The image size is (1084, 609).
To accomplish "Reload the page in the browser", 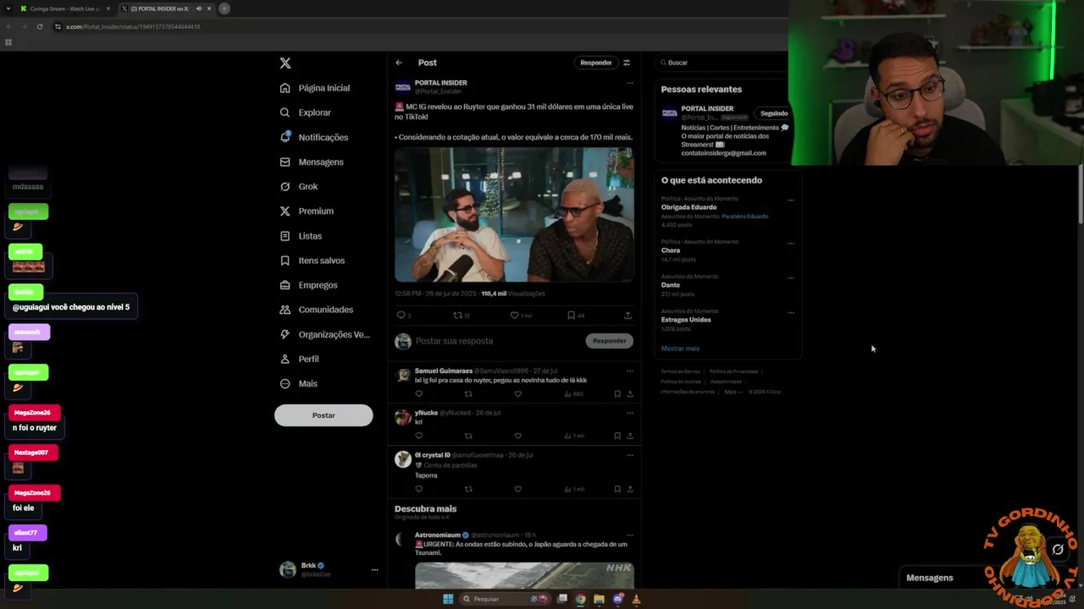I will (39, 26).
